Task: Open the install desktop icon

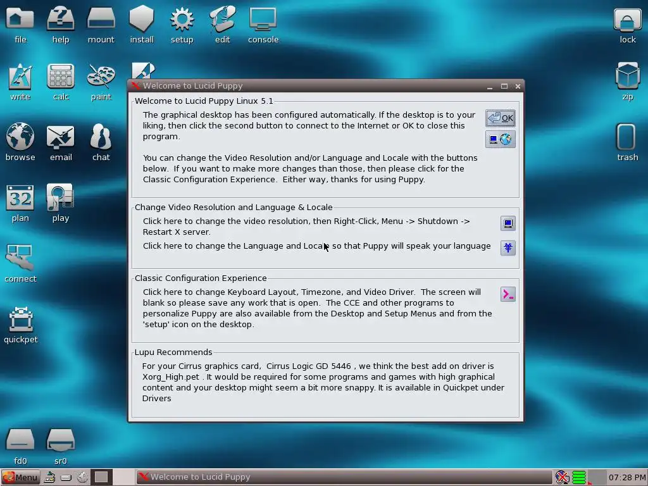Action: coord(141,25)
